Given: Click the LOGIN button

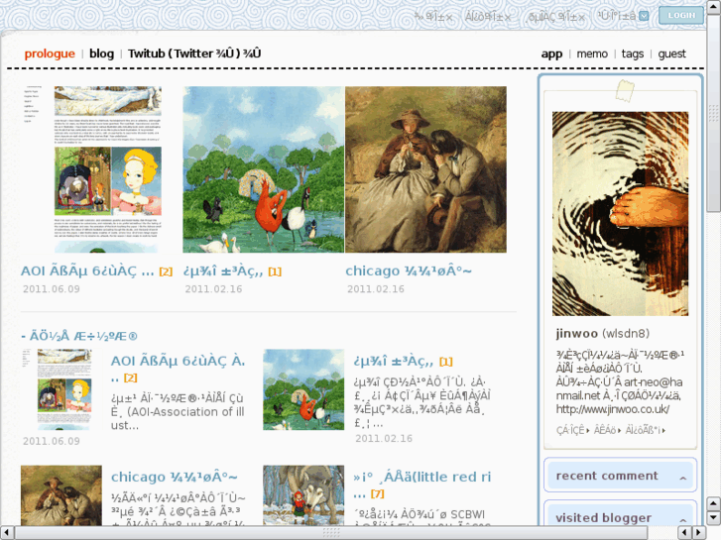Looking at the screenshot, I should (681, 15).
